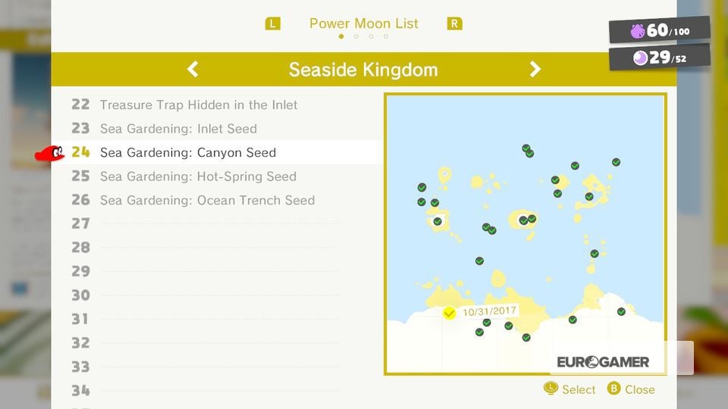
Task: Select Treasure Trap Hidden in the Inlet
Action: click(x=198, y=105)
